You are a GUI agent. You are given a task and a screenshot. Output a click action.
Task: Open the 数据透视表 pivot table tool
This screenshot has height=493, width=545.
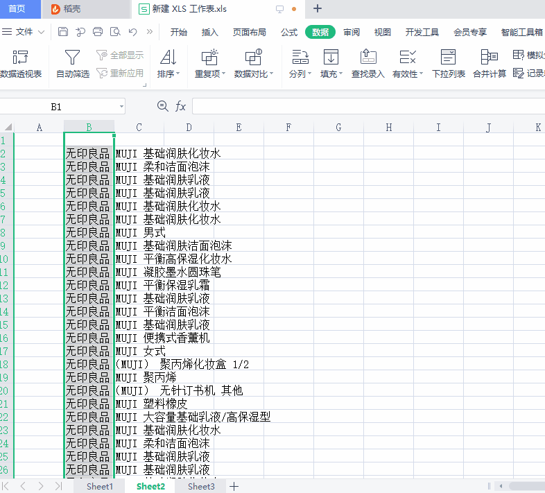(x=21, y=64)
